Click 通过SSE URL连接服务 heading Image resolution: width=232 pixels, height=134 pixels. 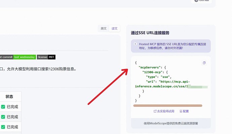click(150, 33)
